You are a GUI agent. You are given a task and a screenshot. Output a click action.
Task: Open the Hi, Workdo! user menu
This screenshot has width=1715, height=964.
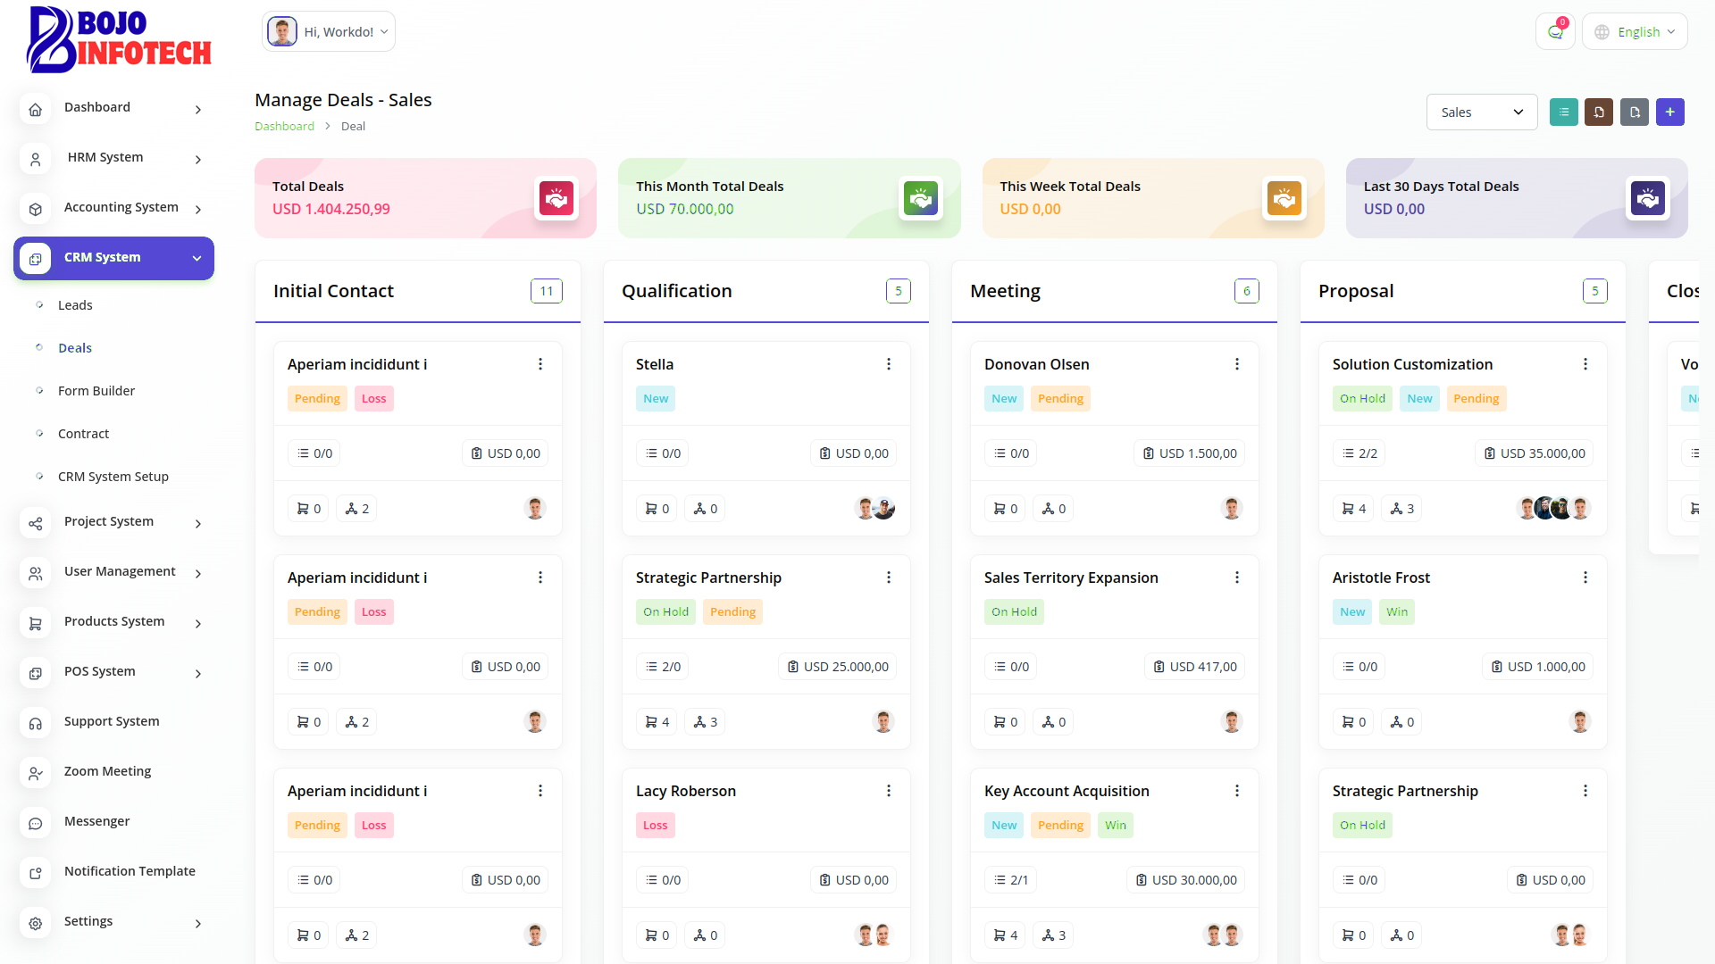(x=329, y=32)
